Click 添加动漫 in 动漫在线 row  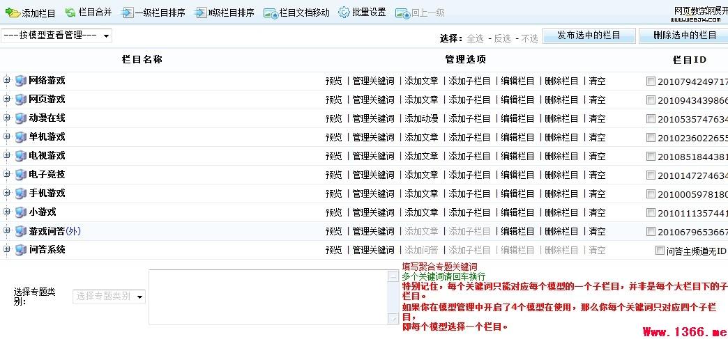(421, 119)
